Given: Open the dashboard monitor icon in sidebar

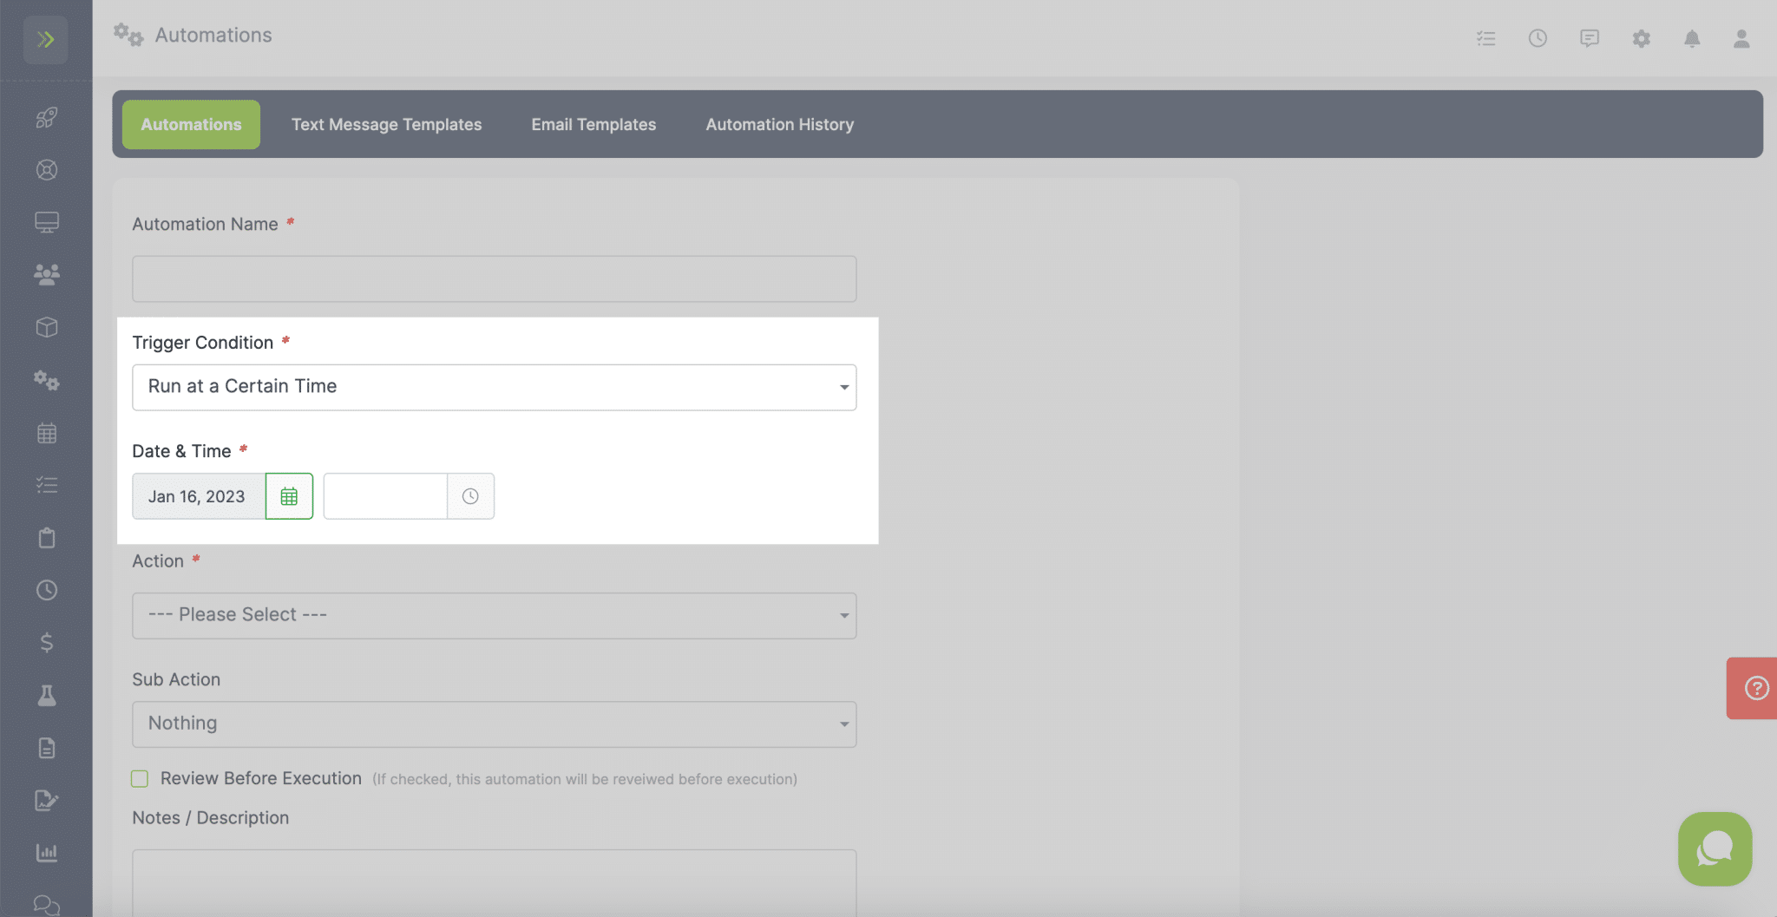Looking at the screenshot, I should 47,222.
